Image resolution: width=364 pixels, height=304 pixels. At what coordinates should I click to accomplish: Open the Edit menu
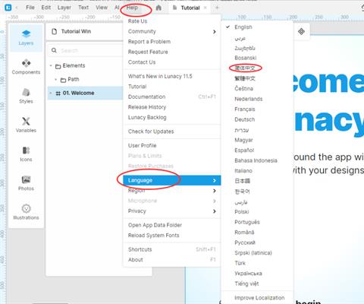(x=46, y=8)
